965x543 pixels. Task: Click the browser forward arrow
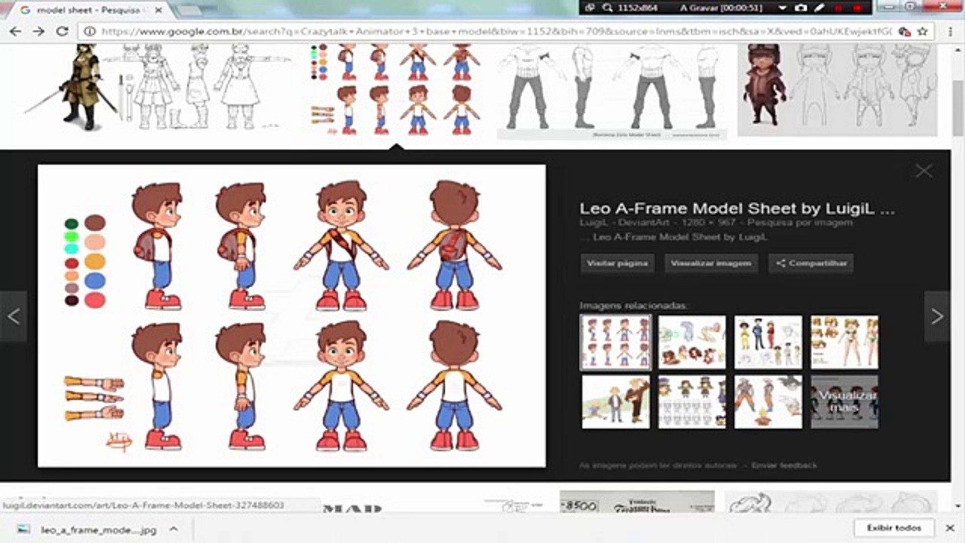39,31
